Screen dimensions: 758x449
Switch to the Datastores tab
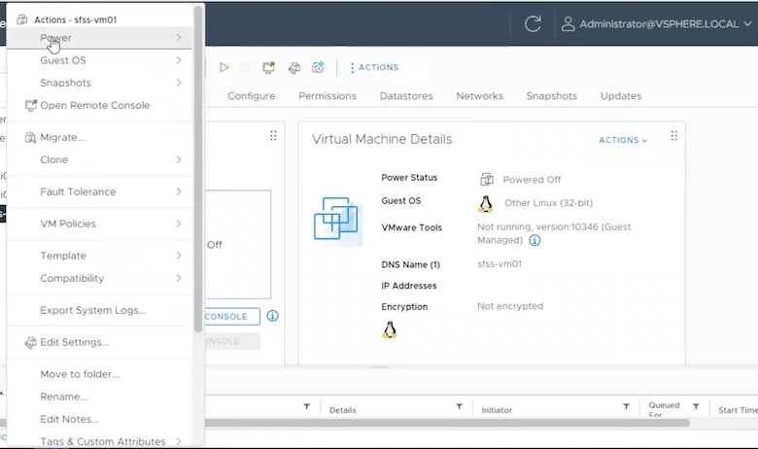(x=406, y=96)
